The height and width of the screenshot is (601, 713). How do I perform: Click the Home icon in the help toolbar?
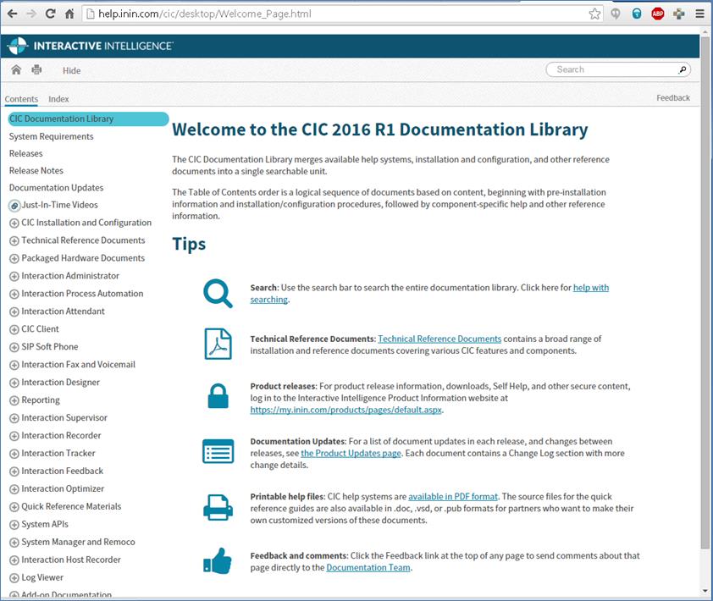(x=16, y=70)
